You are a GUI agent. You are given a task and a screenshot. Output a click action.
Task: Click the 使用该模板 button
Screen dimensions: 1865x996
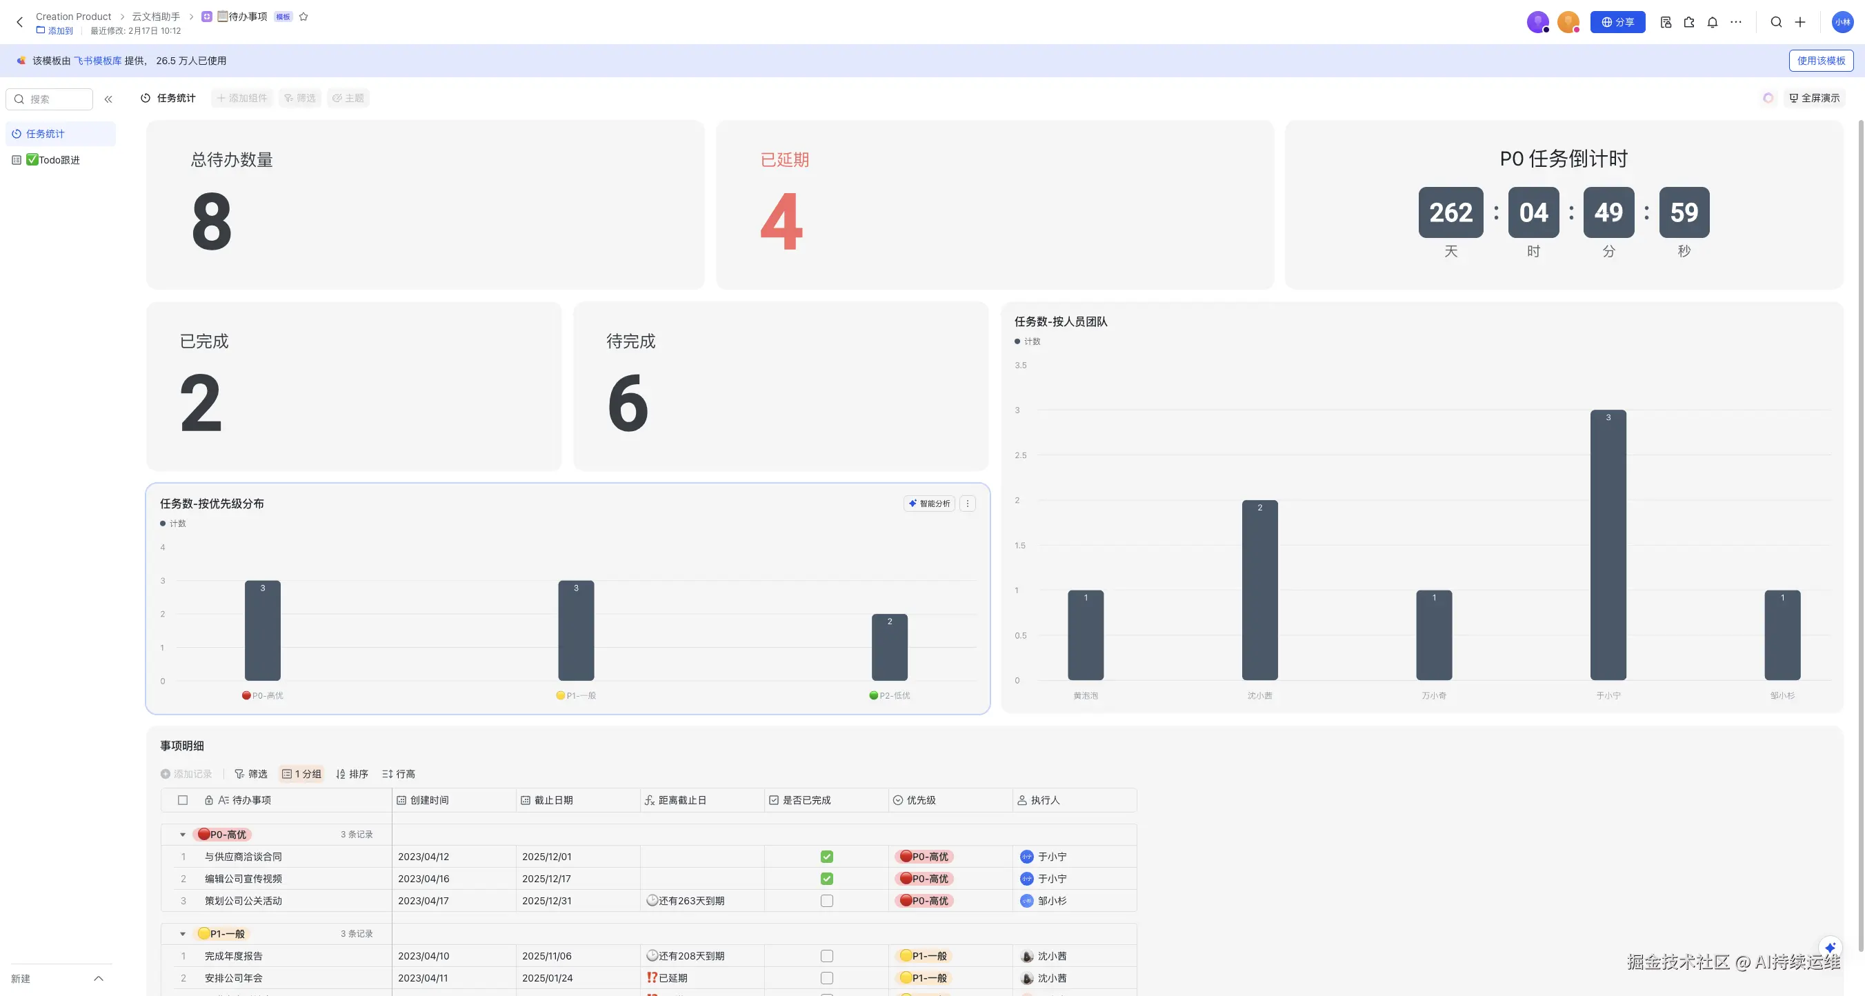pyautogui.click(x=1821, y=61)
